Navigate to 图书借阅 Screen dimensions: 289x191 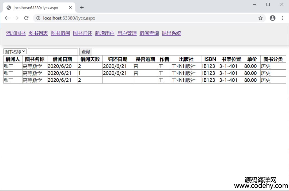tap(60, 33)
